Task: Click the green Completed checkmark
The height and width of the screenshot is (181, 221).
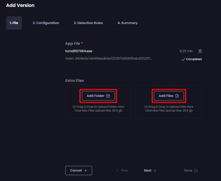Action: pyautogui.click(x=183, y=59)
